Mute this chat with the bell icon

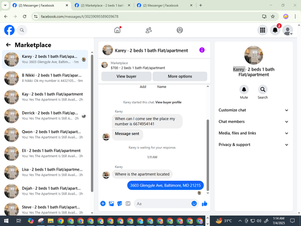point(244,89)
